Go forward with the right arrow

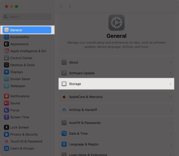[70, 6]
